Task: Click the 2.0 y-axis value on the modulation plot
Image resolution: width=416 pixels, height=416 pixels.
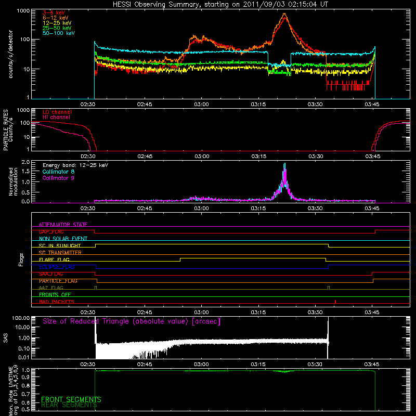Action: (x=25, y=162)
